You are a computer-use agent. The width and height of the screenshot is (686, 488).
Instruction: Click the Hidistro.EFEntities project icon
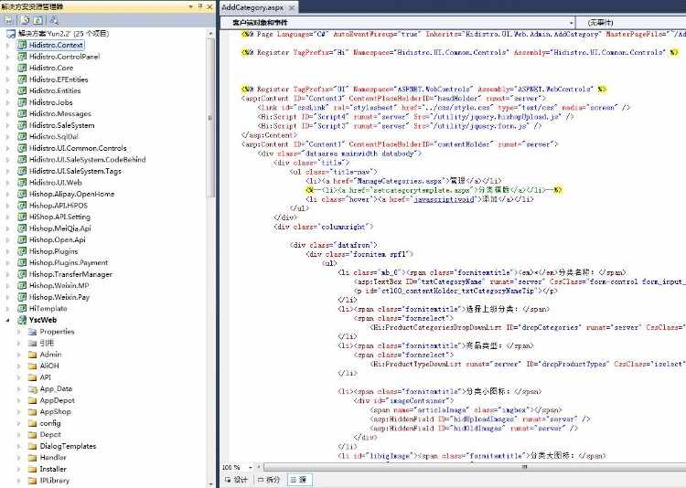point(22,80)
